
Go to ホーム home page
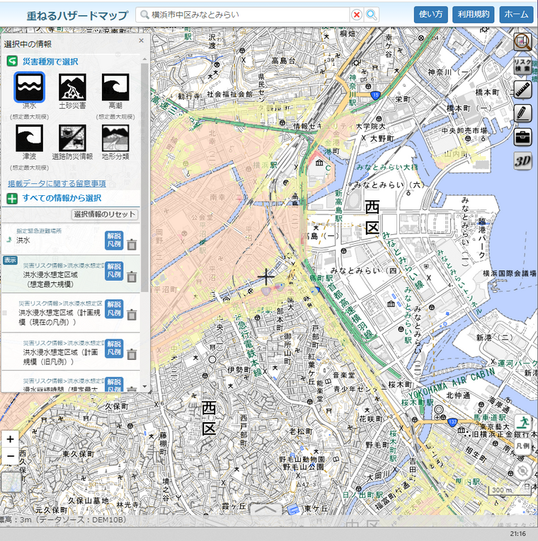point(516,14)
